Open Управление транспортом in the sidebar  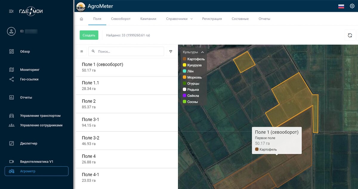(40, 116)
